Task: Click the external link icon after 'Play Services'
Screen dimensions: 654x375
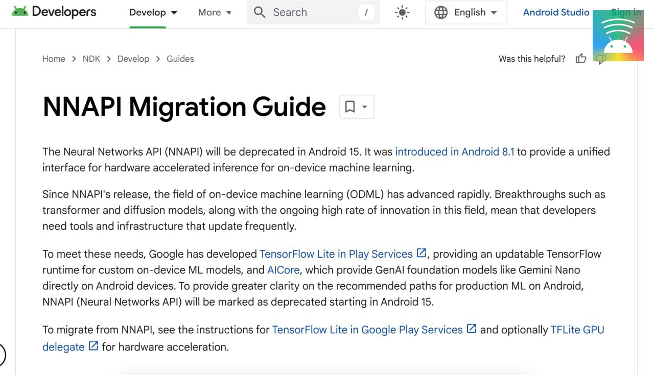Action: [422, 253]
